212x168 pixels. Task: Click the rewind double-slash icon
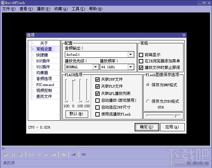(46, 155)
